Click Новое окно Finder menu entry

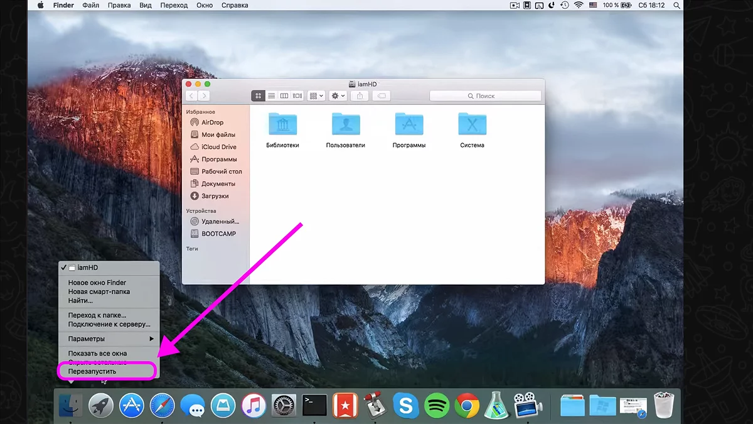[x=97, y=283]
